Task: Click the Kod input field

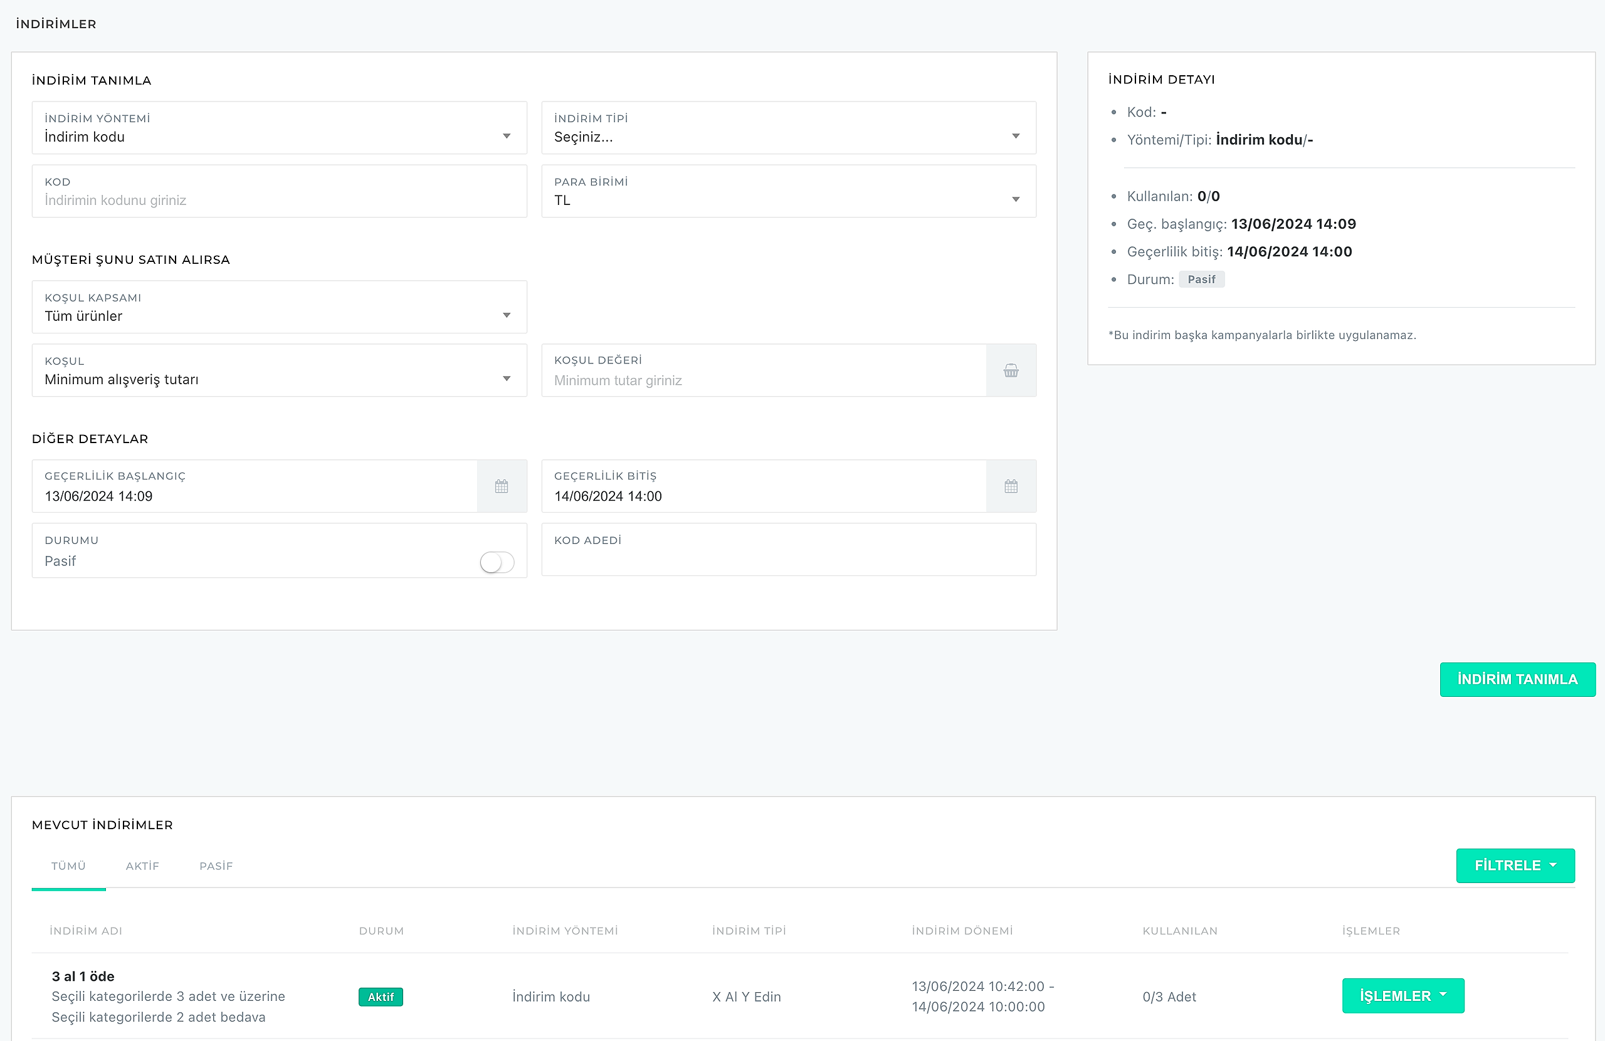Action: [x=279, y=201]
